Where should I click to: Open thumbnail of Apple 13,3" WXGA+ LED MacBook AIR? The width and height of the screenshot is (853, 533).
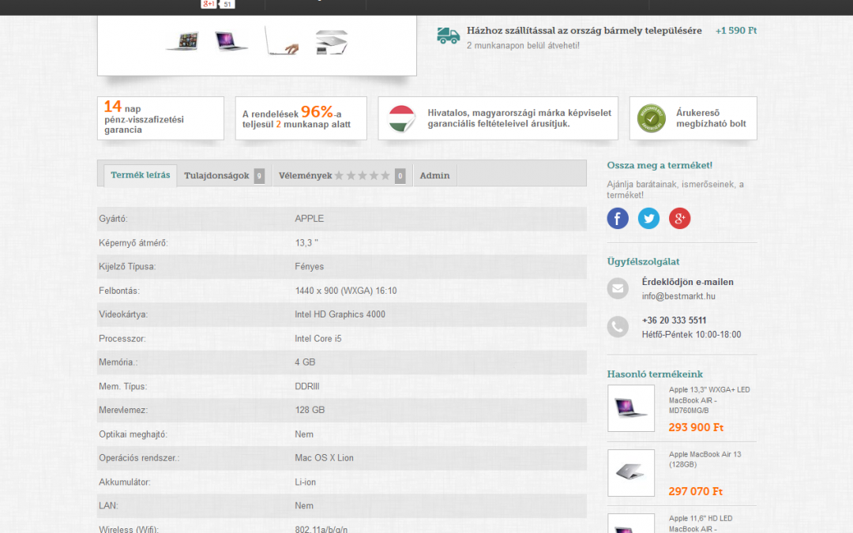click(x=631, y=408)
